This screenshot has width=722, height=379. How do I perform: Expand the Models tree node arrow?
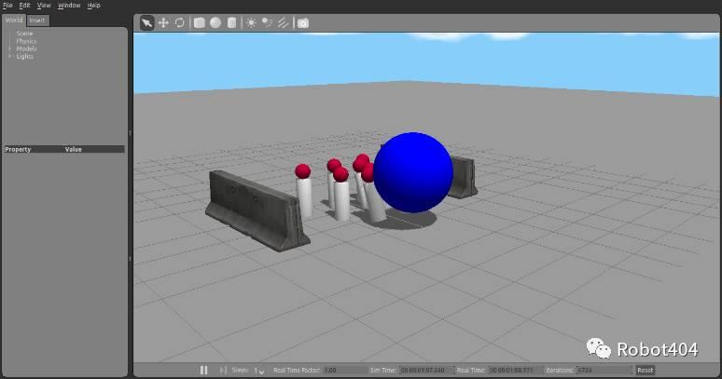click(x=10, y=48)
